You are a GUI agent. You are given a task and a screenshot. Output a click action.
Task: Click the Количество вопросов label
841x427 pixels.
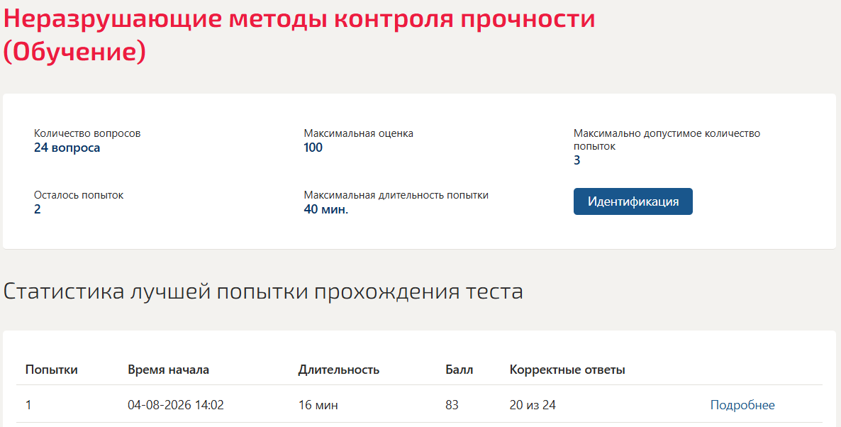point(87,133)
